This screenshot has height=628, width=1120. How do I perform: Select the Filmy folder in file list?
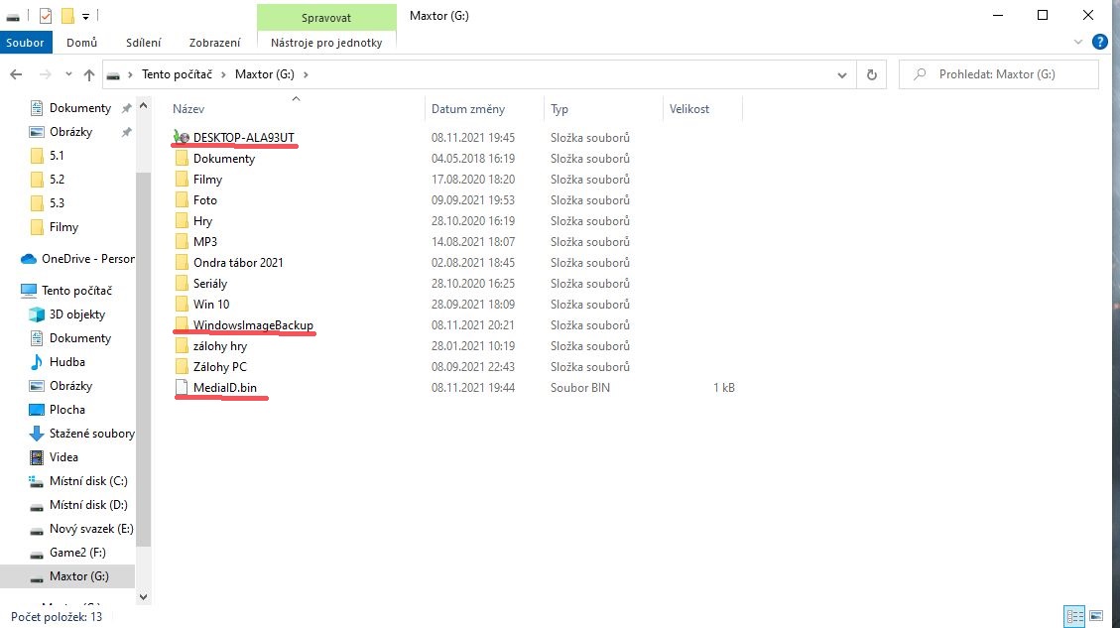click(207, 180)
